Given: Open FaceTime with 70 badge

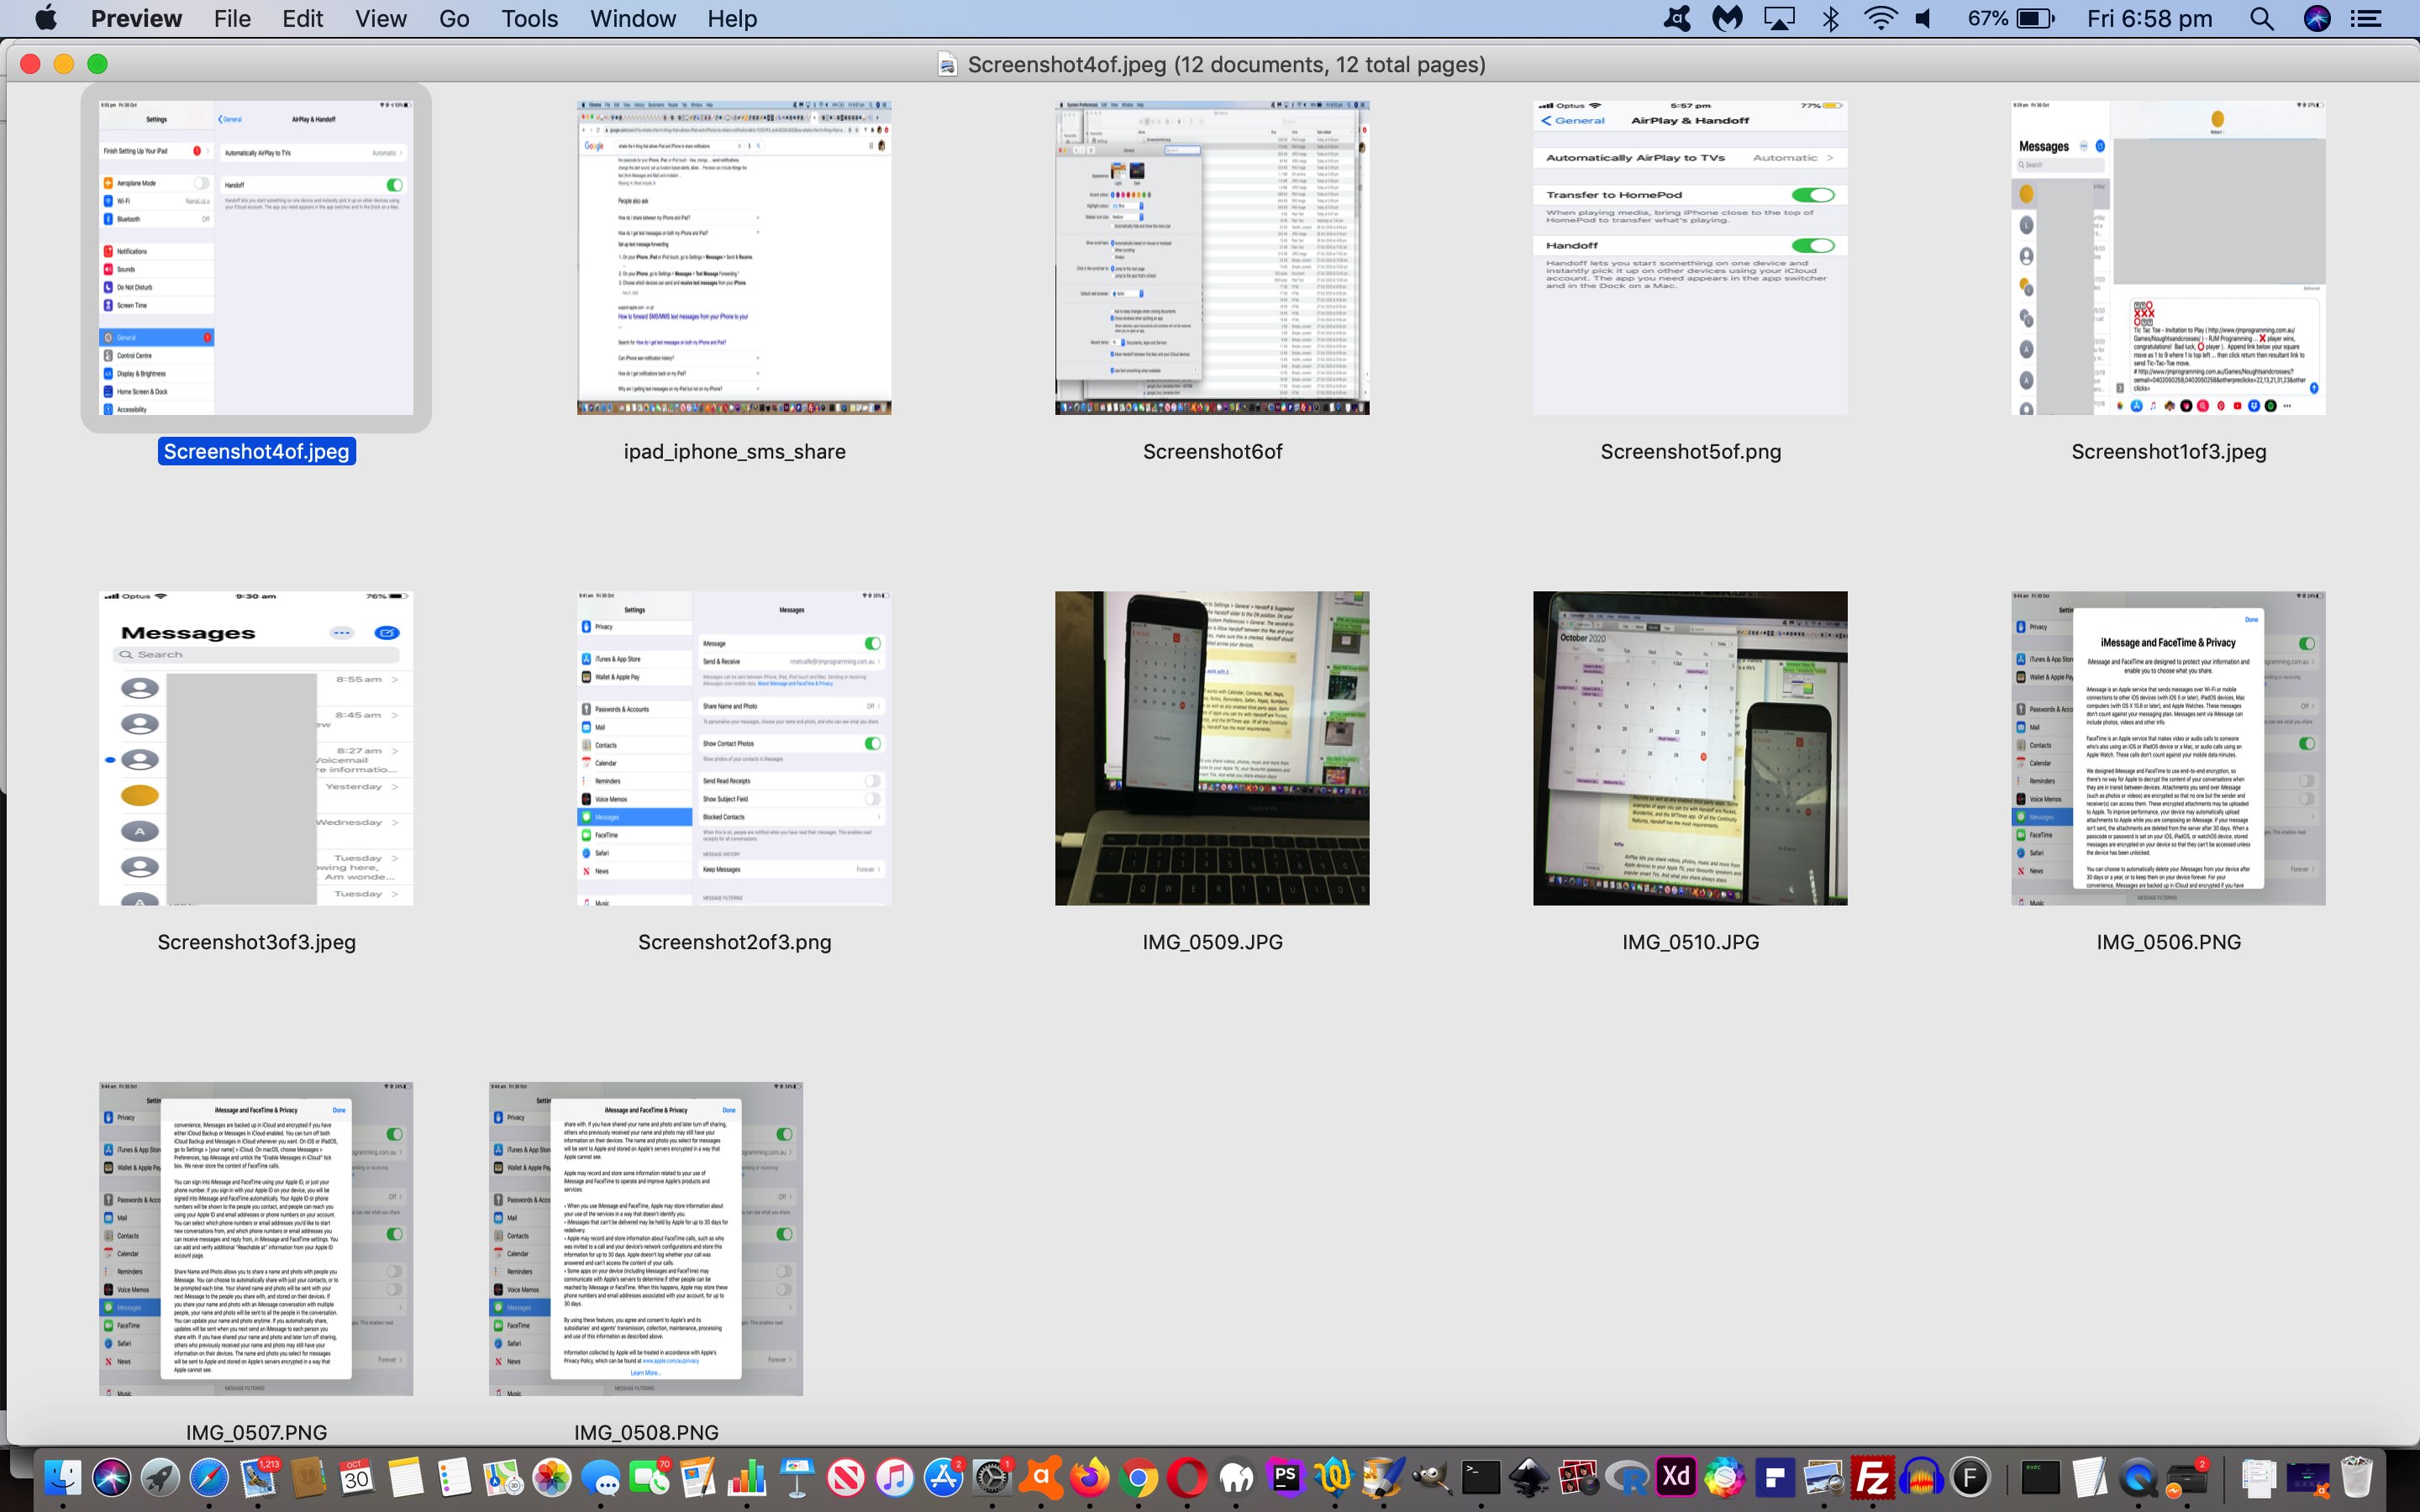Looking at the screenshot, I should pos(650,1477).
